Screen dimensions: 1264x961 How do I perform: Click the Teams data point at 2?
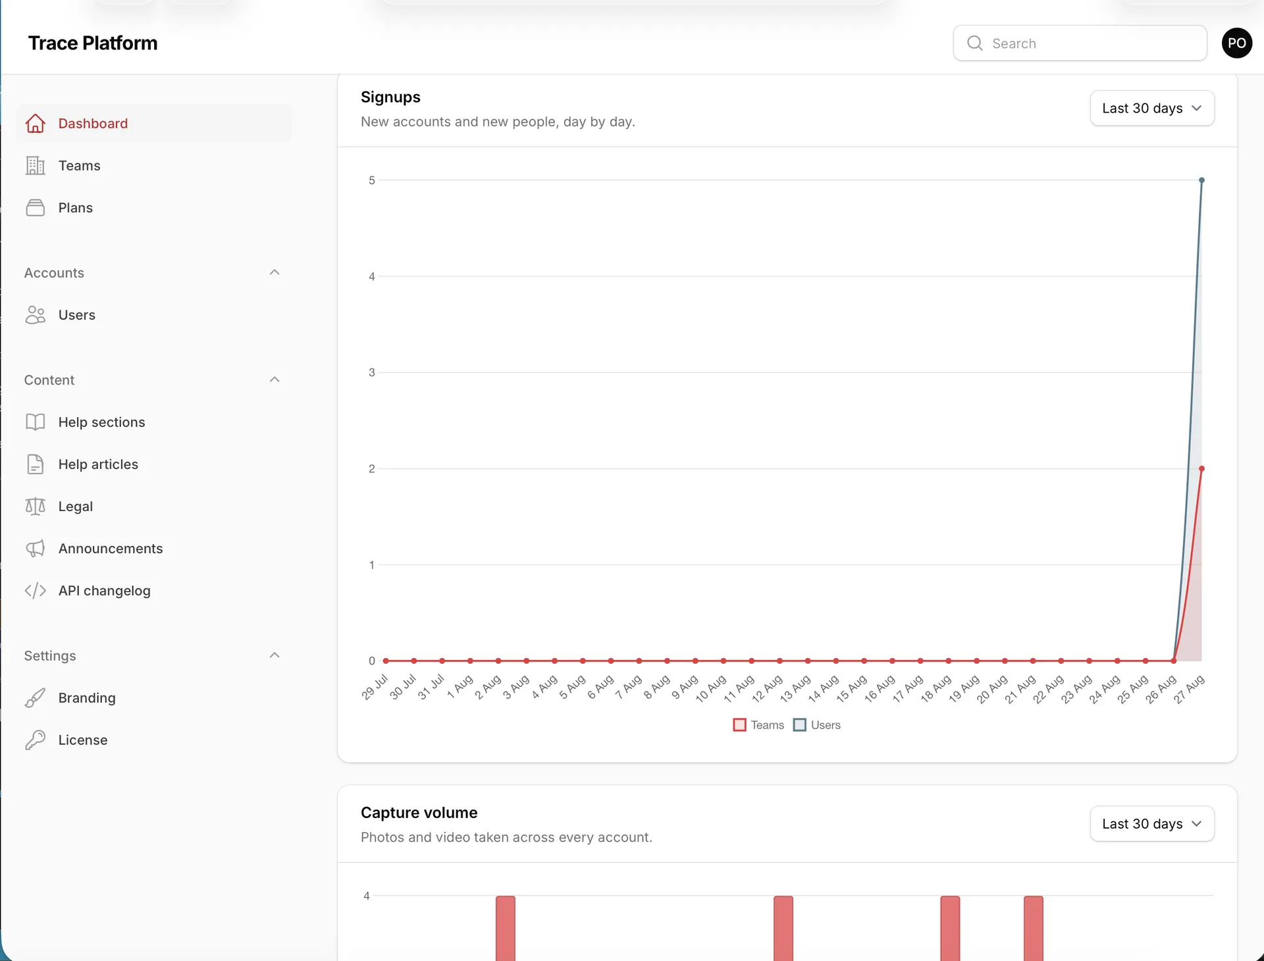(1201, 468)
